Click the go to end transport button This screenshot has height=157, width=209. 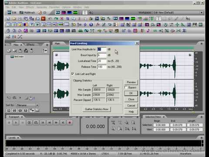pyautogui.click(x=63, y=123)
